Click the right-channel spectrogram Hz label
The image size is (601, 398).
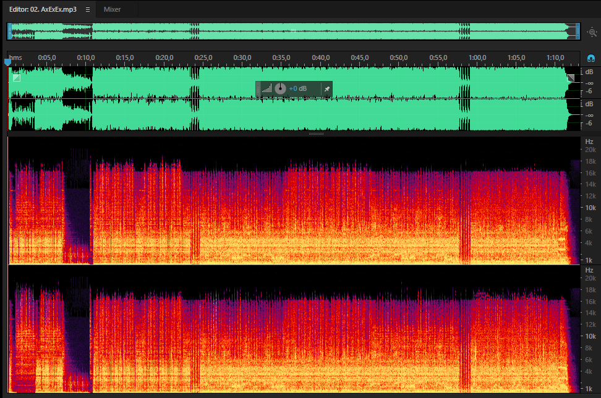pyautogui.click(x=589, y=270)
